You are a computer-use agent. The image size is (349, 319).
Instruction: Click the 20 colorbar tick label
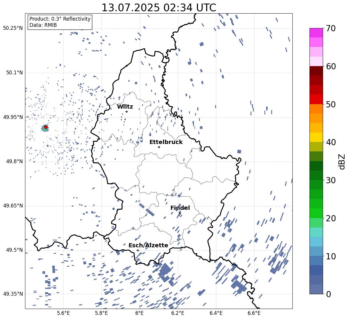click(331, 218)
